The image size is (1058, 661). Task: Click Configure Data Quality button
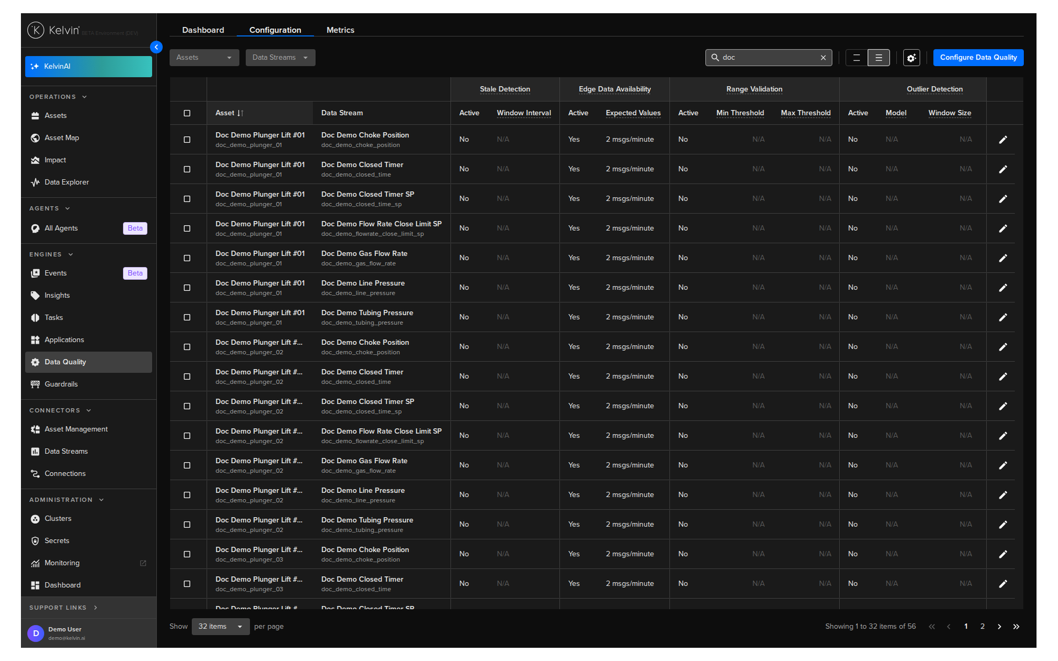978,58
